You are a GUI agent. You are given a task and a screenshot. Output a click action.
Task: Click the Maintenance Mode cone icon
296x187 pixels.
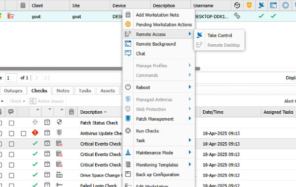pos(128,153)
